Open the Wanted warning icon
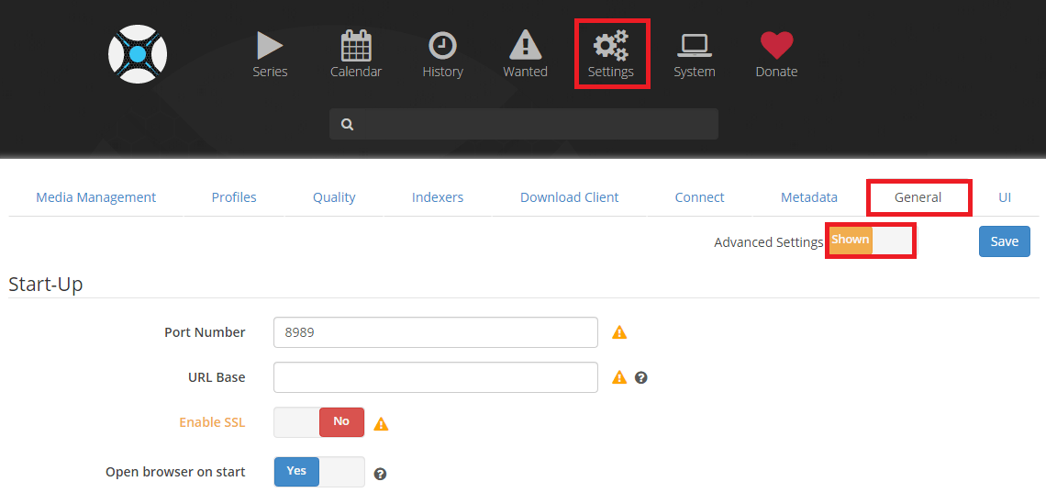The image size is (1046, 504). [525, 46]
